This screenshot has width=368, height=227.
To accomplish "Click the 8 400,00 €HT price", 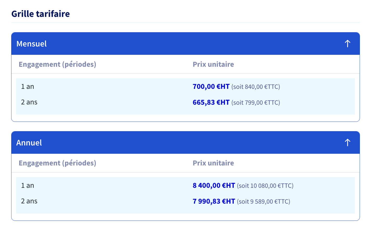I will (x=214, y=185).
